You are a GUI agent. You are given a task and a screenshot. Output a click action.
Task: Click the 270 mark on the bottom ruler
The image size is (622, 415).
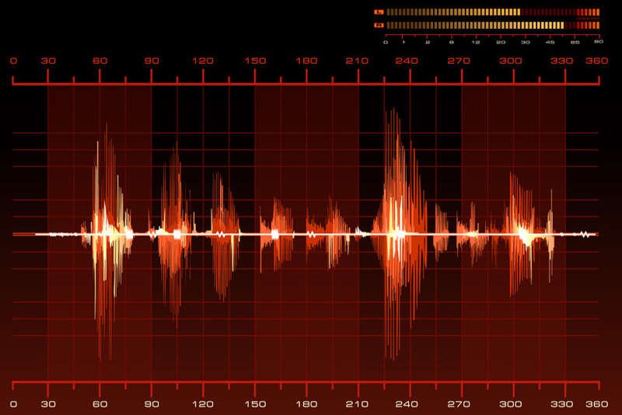[461, 404]
